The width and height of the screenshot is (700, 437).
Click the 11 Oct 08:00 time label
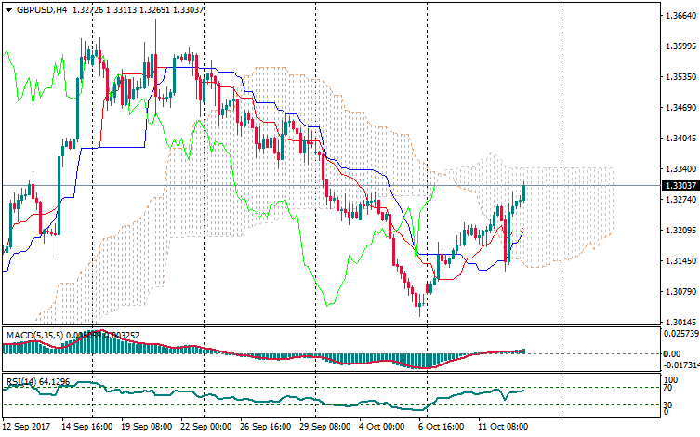pyautogui.click(x=502, y=427)
